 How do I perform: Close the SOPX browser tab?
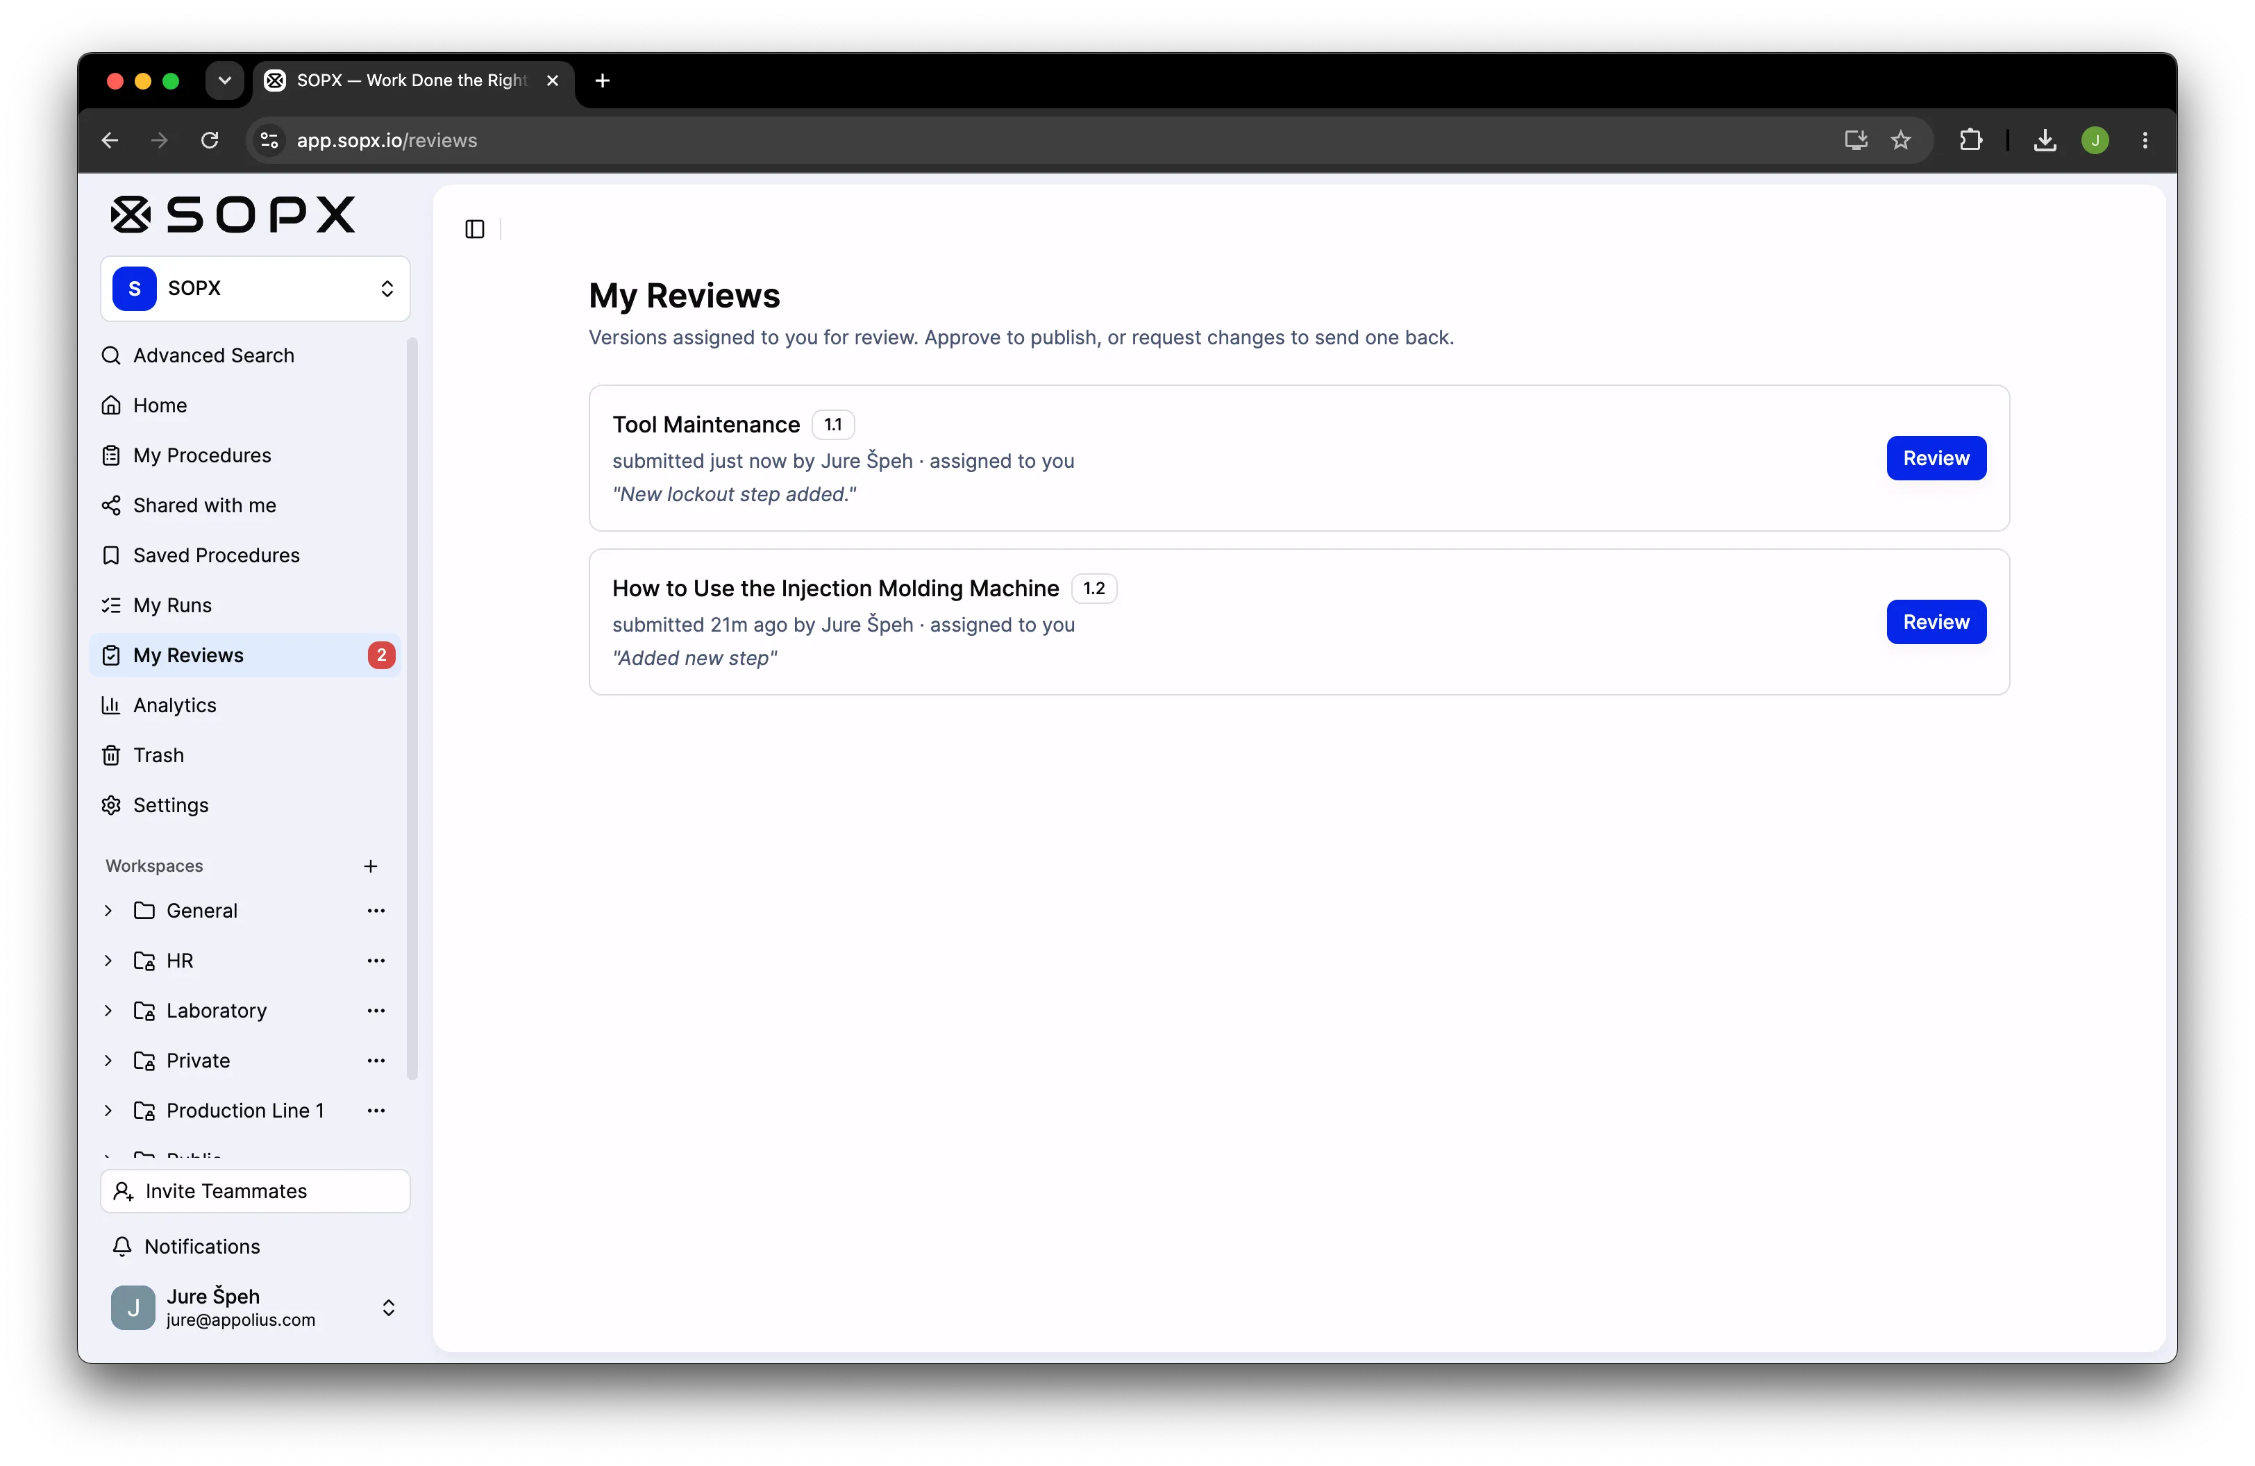553,81
